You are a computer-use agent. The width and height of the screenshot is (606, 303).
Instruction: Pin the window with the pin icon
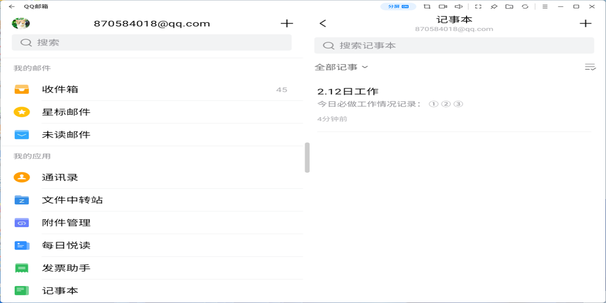pyautogui.click(x=494, y=7)
